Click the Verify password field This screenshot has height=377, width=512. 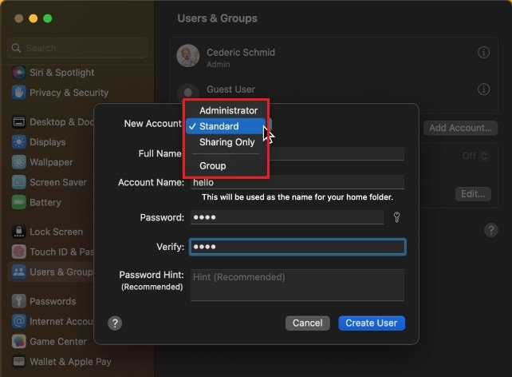coord(297,248)
